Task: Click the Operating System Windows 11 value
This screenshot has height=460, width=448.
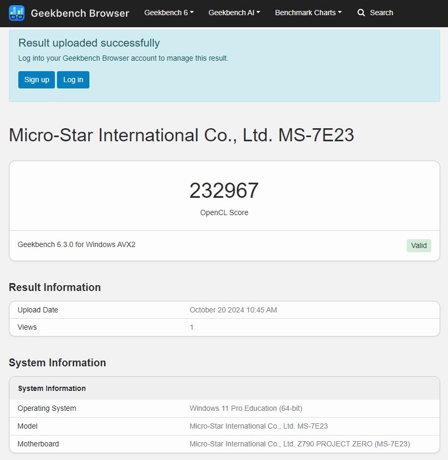Action: pyautogui.click(x=246, y=408)
